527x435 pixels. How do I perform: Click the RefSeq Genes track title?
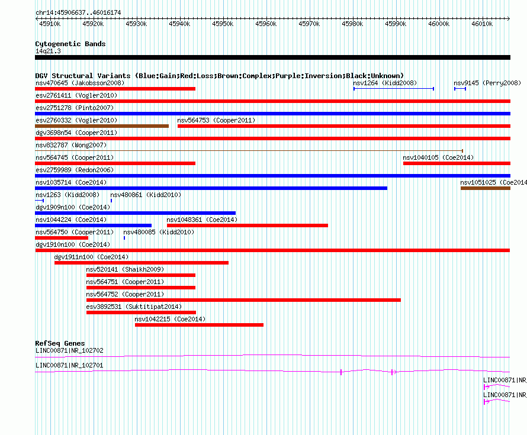(60, 343)
